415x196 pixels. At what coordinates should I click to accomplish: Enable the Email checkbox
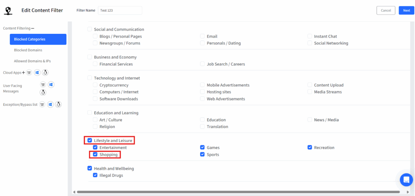click(203, 36)
